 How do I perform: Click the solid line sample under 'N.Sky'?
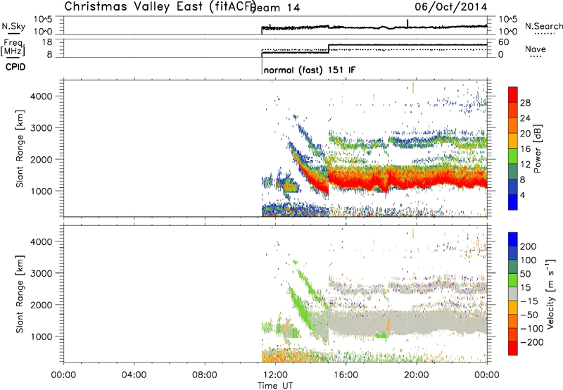click(x=13, y=33)
